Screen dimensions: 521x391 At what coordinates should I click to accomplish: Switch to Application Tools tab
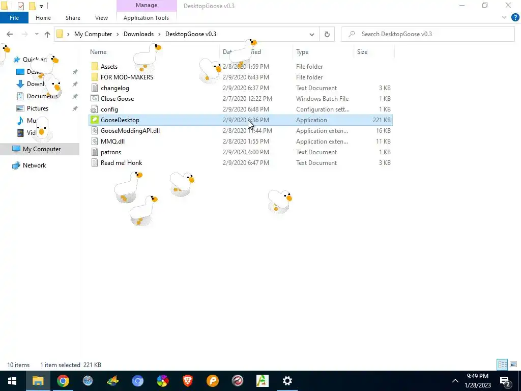click(146, 18)
